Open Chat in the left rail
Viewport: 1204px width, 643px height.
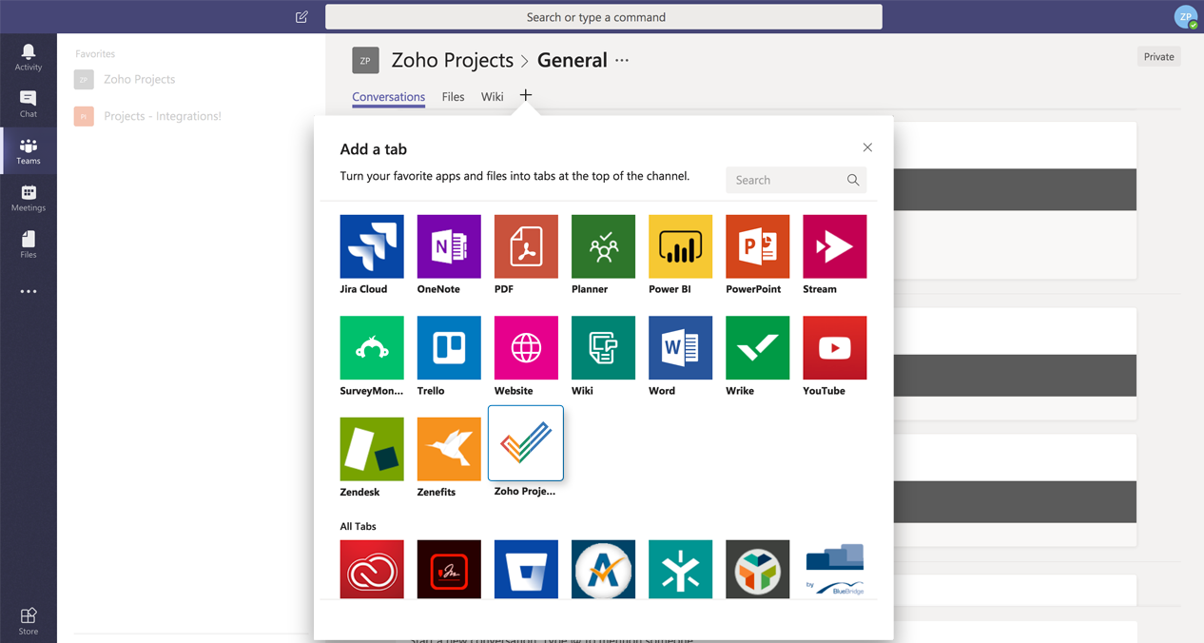tap(29, 105)
